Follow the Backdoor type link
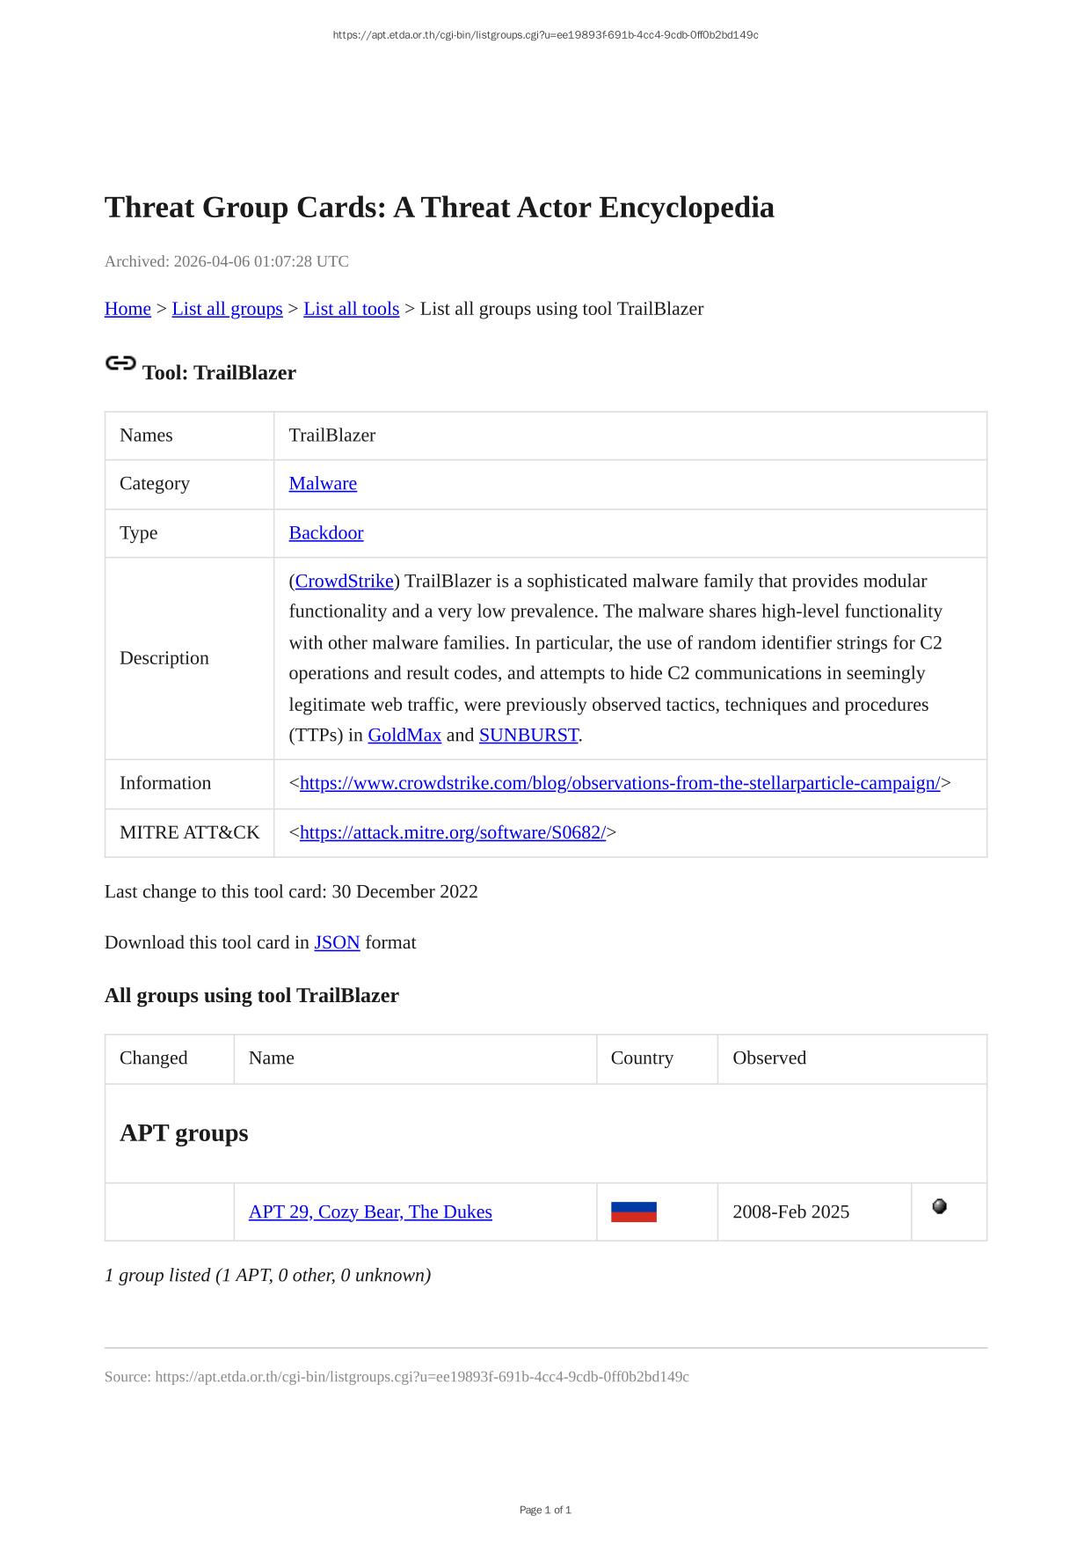1092x1545 pixels. tap(325, 532)
